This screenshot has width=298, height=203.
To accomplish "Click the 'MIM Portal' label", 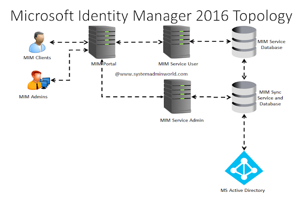I will click(x=103, y=64).
